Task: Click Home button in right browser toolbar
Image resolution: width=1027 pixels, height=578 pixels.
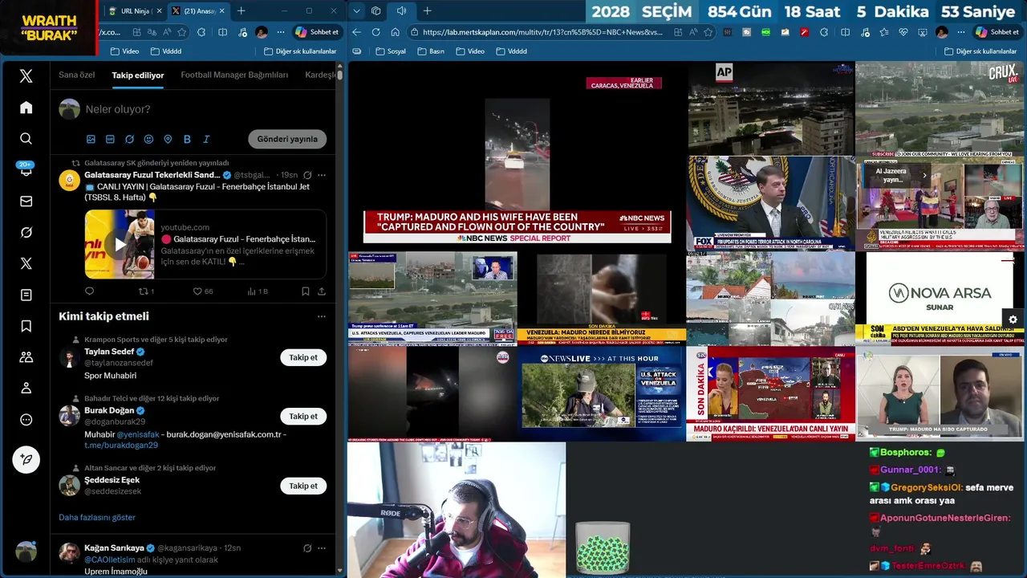Action: [396, 32]
